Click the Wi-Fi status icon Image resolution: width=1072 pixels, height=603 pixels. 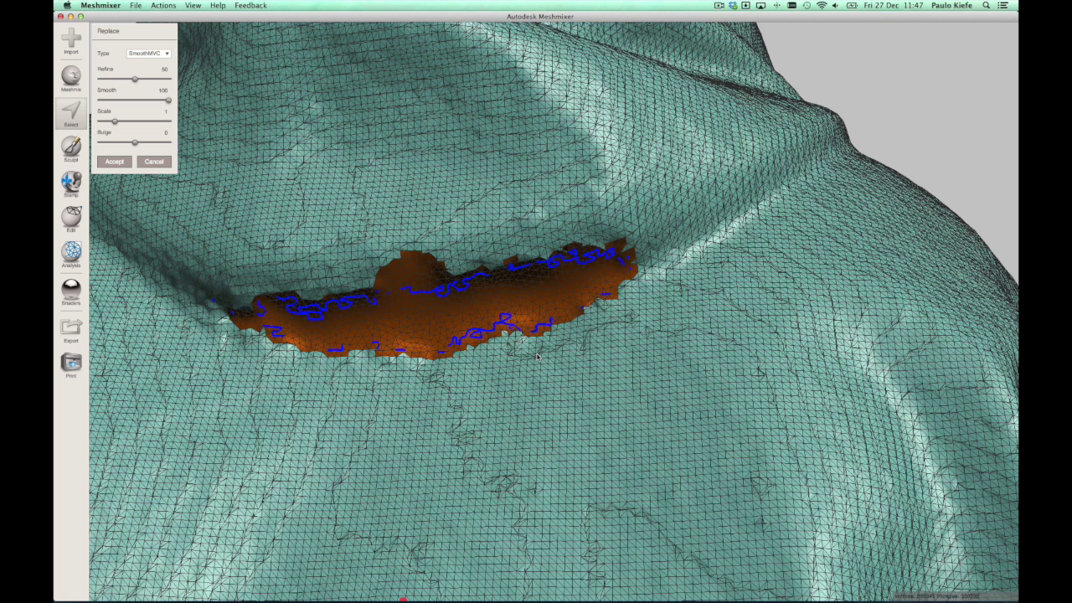click(822, 5)
